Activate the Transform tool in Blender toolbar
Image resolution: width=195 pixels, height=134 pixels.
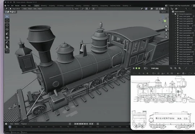(7, 37)
